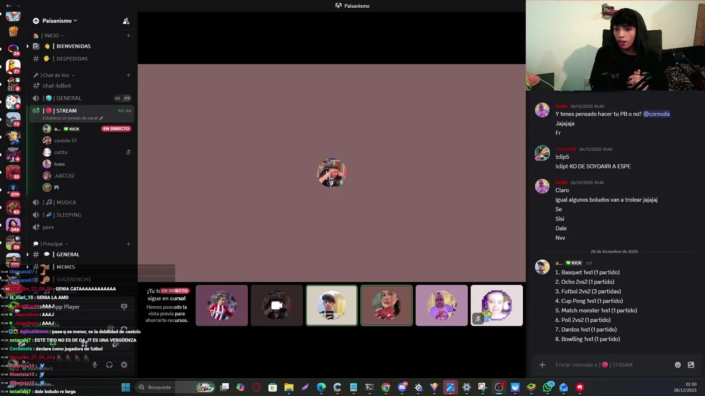The height and width of the screenshot is (396, 705).
Task: Click the pencil icon to edit channel status
Action: [x=101, y=118]
